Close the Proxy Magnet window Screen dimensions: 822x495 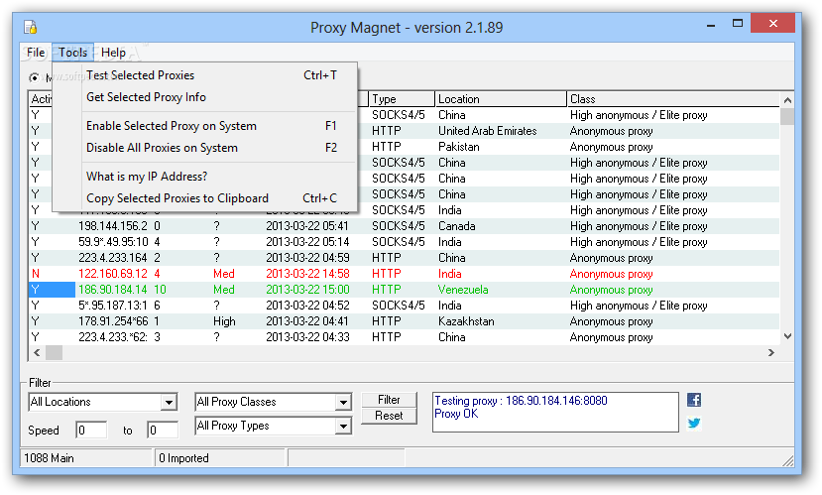point(772,23)
